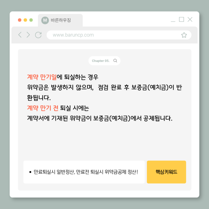This screenshot has width=209, height=209.
Task: Click the 계약서에 기재된 위약금 sentence
Action: [100, 118]
